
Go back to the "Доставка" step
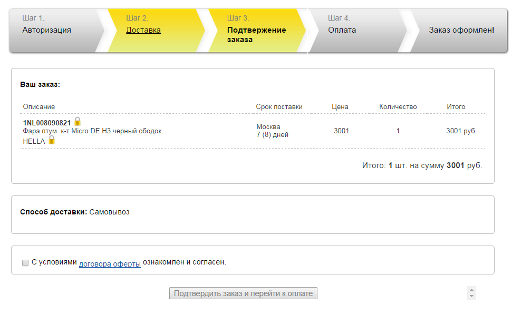tap(143, 30)
